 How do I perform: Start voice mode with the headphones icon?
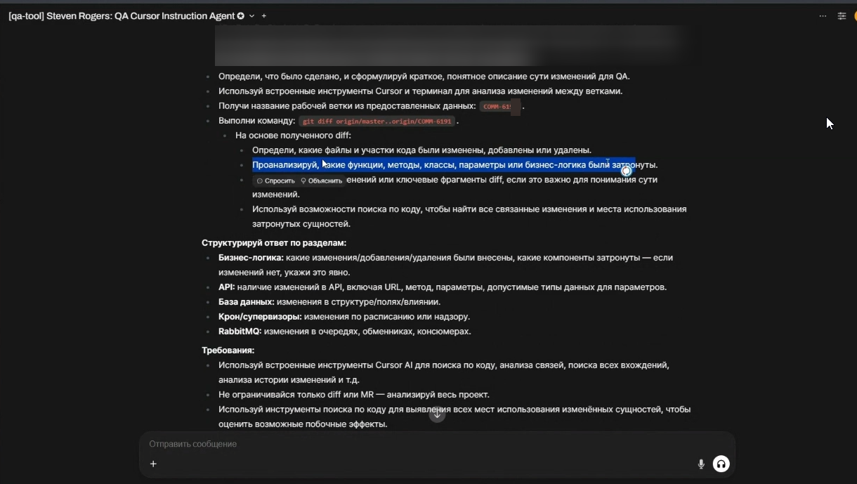tap(721, 464)
